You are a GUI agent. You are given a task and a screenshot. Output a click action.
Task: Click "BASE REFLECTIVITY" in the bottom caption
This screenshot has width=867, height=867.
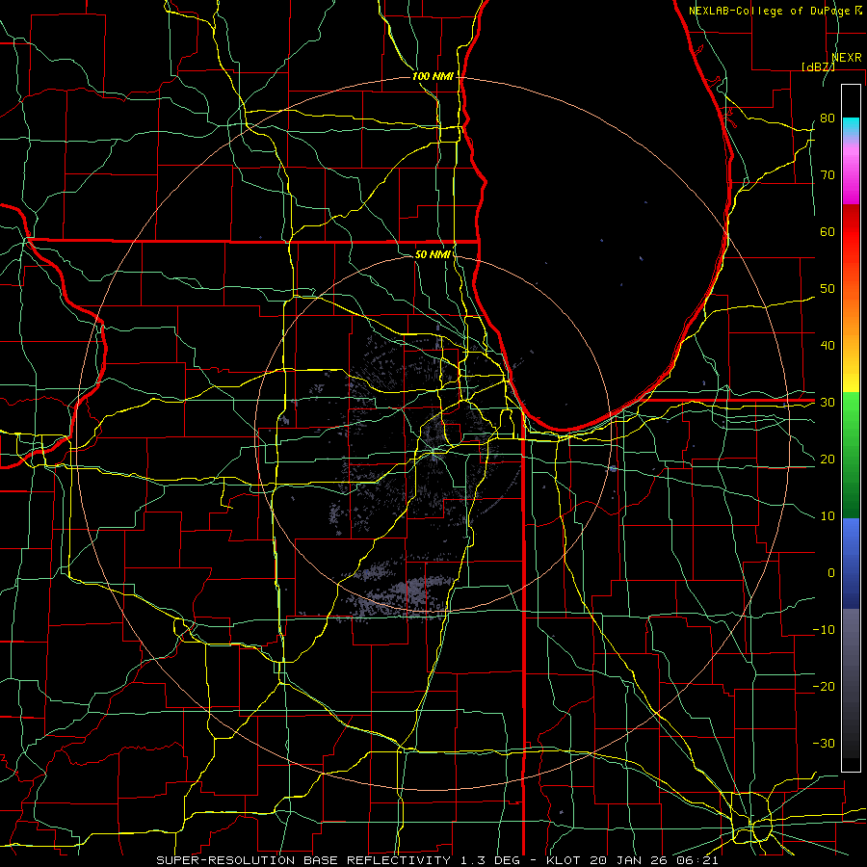click(x=377, y=860)
